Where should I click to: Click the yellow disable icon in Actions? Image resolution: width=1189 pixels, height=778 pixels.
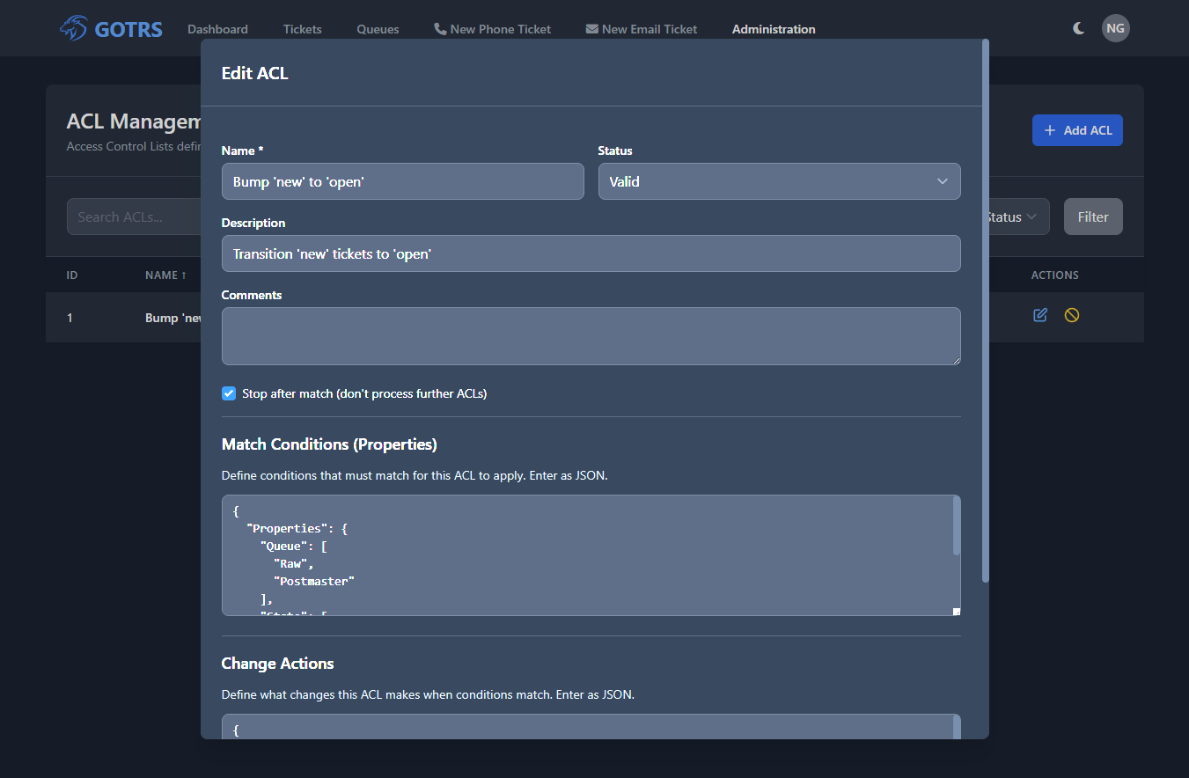click(1071, 315)
